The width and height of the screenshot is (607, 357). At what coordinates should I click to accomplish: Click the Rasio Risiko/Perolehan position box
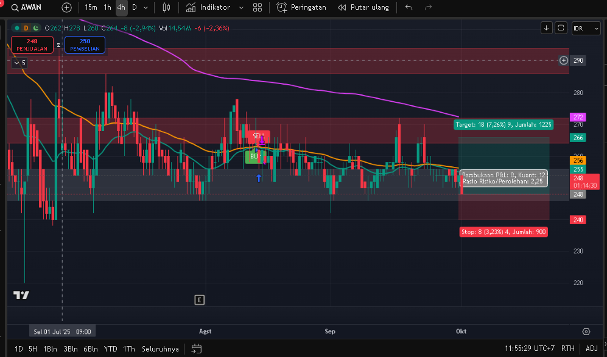pos(503,178)
